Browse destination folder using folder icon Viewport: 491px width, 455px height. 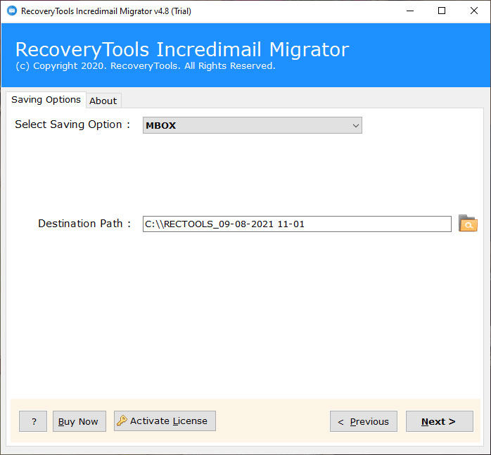click(468, 223)
